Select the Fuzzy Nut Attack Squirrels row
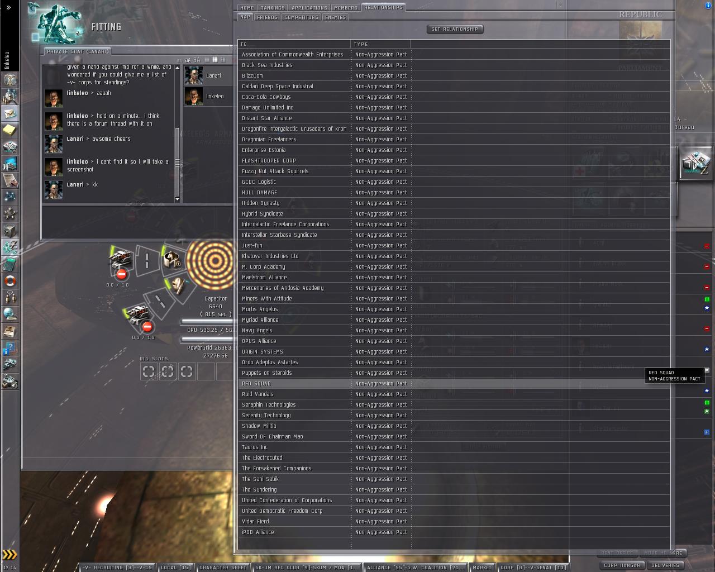 [454, 171]
